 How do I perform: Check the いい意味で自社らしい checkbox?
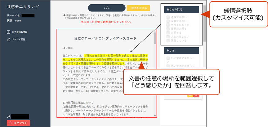click(168, 58)
